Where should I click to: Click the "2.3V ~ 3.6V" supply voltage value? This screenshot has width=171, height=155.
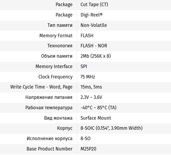click(x=91, y=97)
